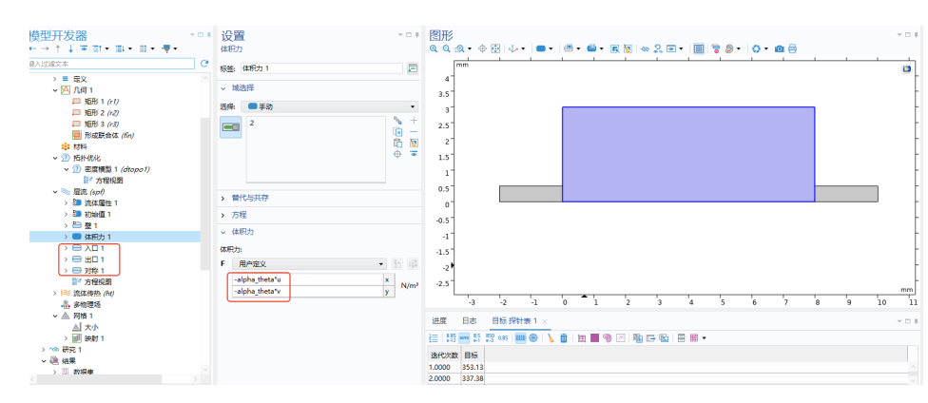The width and height of the screenshot is (928, 403).
Task: Click the paste selection clipboard icon
Action: pyautogui.click(x=397, y=143)
